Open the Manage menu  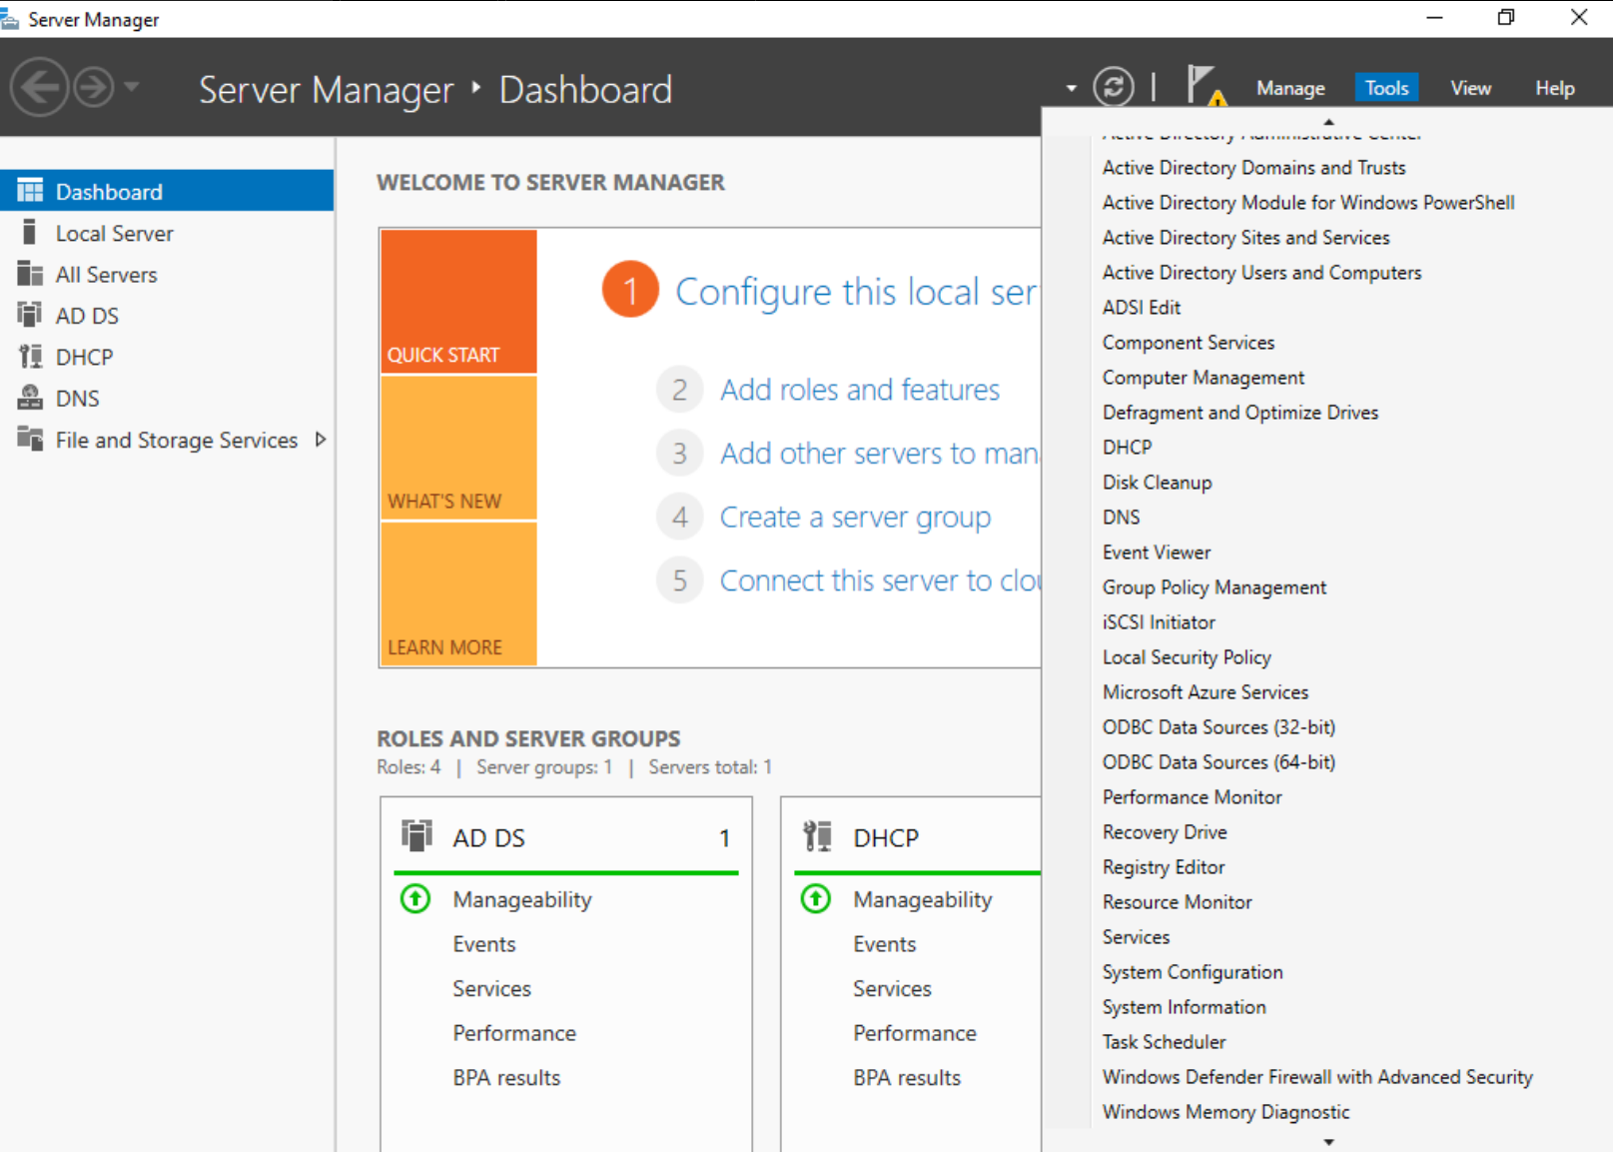point(1289,88)
